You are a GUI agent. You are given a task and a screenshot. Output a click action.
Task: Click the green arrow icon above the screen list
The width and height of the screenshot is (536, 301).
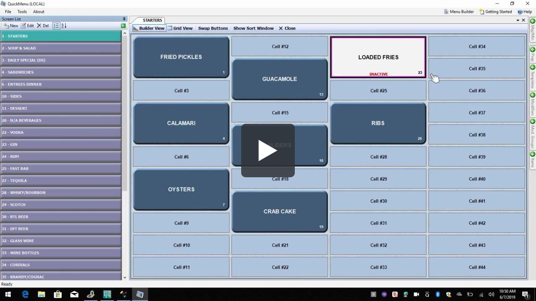click(x=123, y=26)
